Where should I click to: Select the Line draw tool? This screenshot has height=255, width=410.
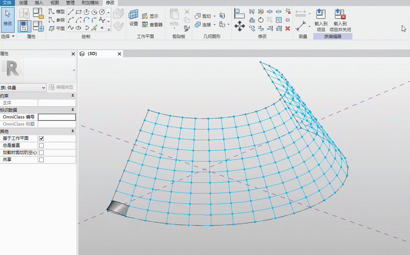71,12
